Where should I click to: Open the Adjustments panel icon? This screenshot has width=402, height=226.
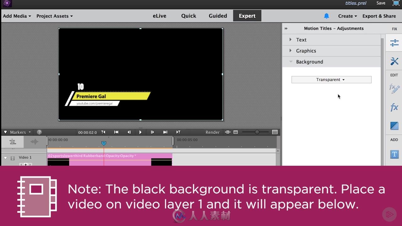point(394,43)
